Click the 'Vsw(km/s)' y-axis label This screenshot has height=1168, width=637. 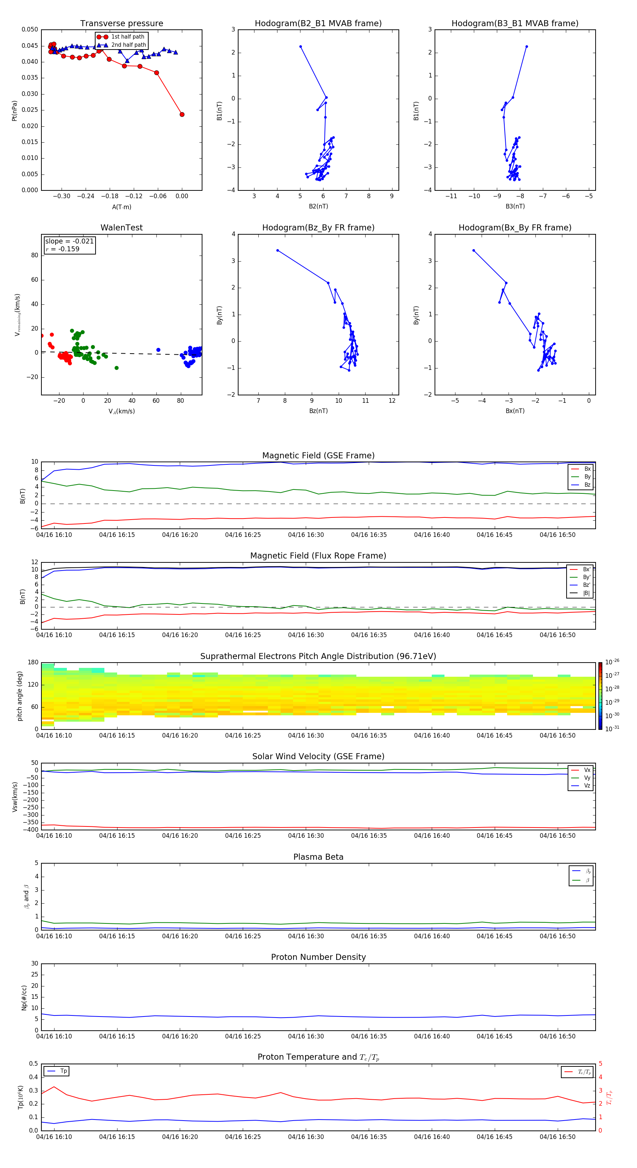coord(15,796)
